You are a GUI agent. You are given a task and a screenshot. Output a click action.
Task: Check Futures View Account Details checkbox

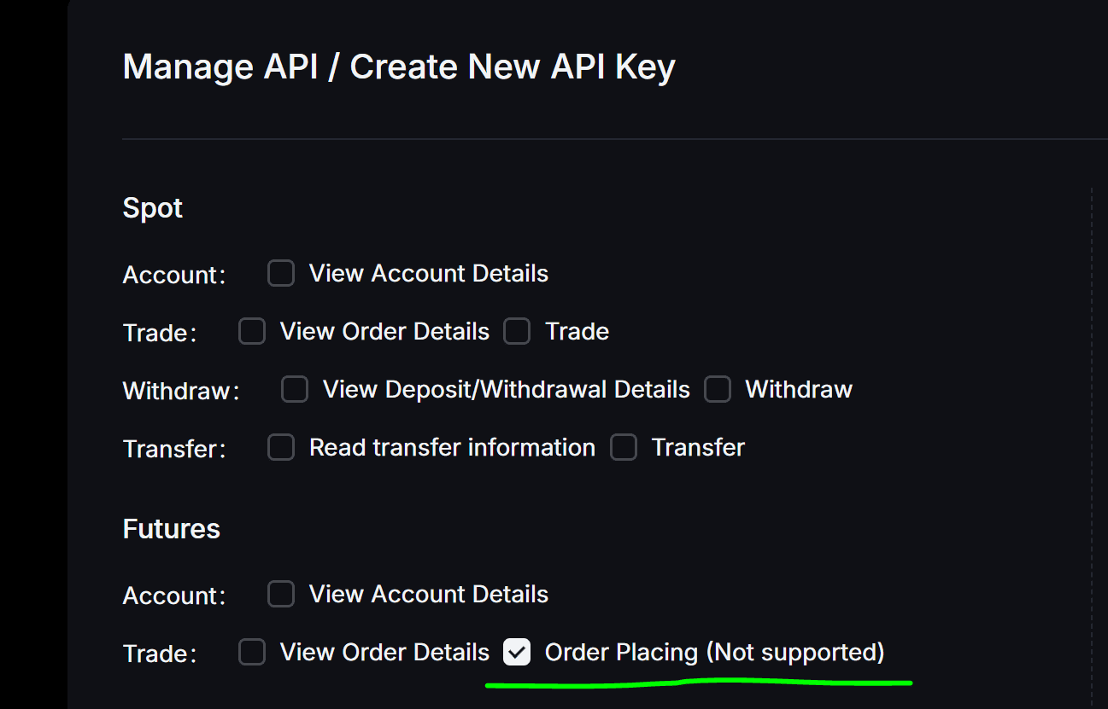tap(281, 595)
